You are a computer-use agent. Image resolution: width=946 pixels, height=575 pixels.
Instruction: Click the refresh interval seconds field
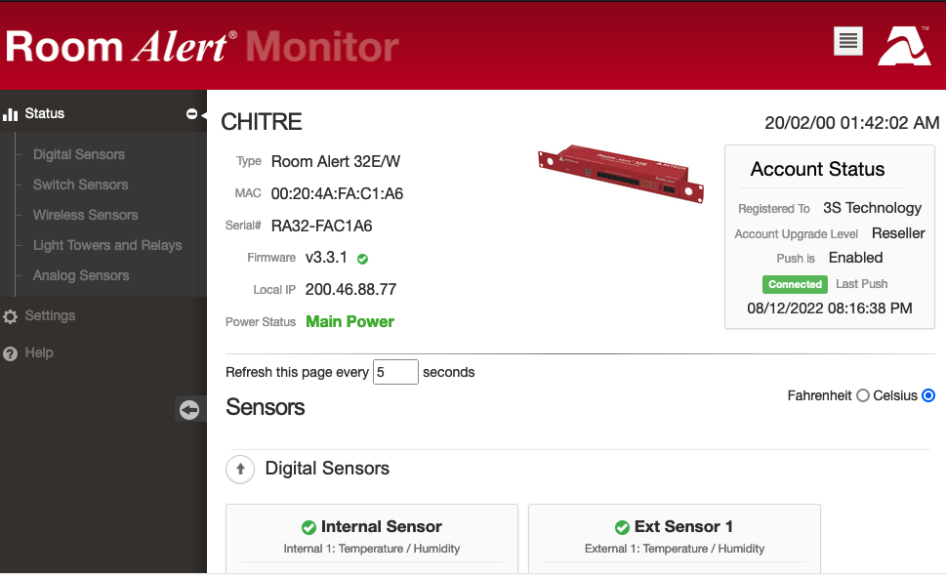point(395,372)
